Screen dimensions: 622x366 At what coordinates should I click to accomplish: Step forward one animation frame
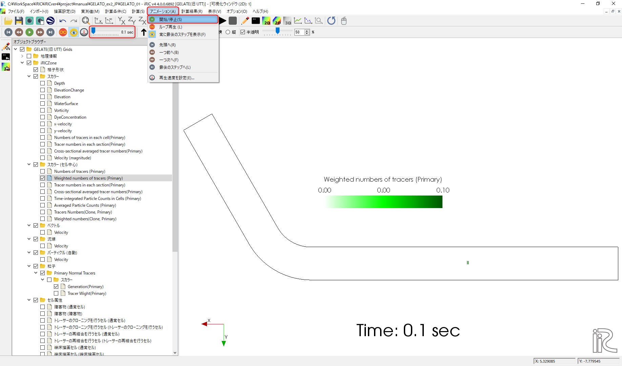(x=40, y=32)
